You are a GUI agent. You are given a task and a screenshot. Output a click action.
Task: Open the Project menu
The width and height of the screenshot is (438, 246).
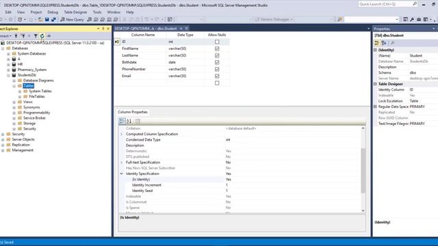tap(36, 12)
